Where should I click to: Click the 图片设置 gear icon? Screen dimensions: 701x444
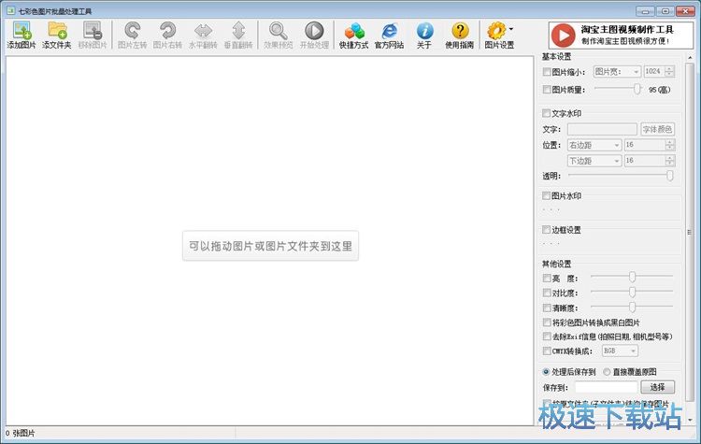coord(496,31)
